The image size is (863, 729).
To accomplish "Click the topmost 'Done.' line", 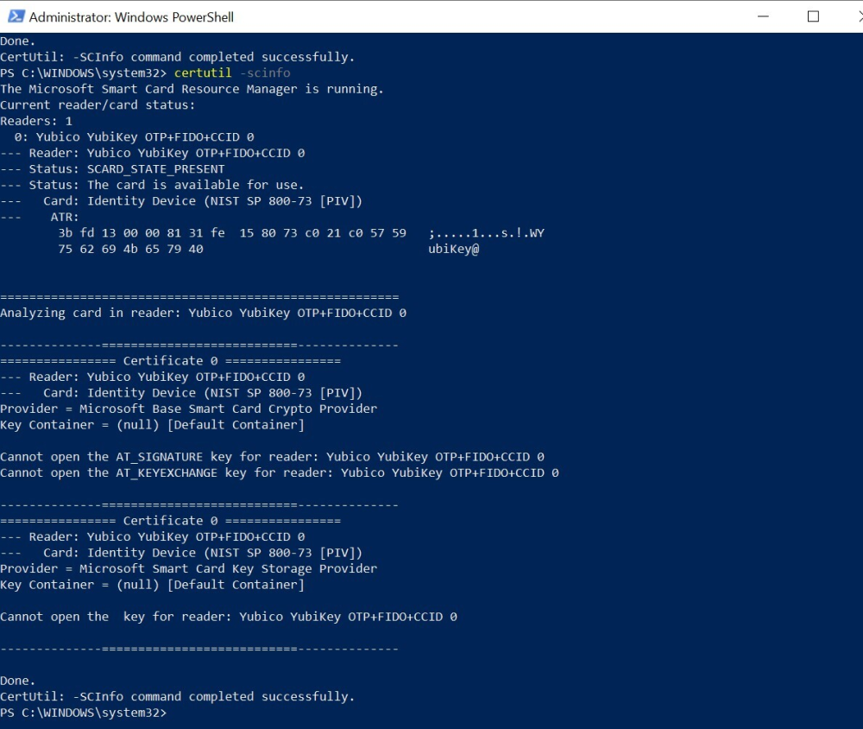I will [17, 41].
